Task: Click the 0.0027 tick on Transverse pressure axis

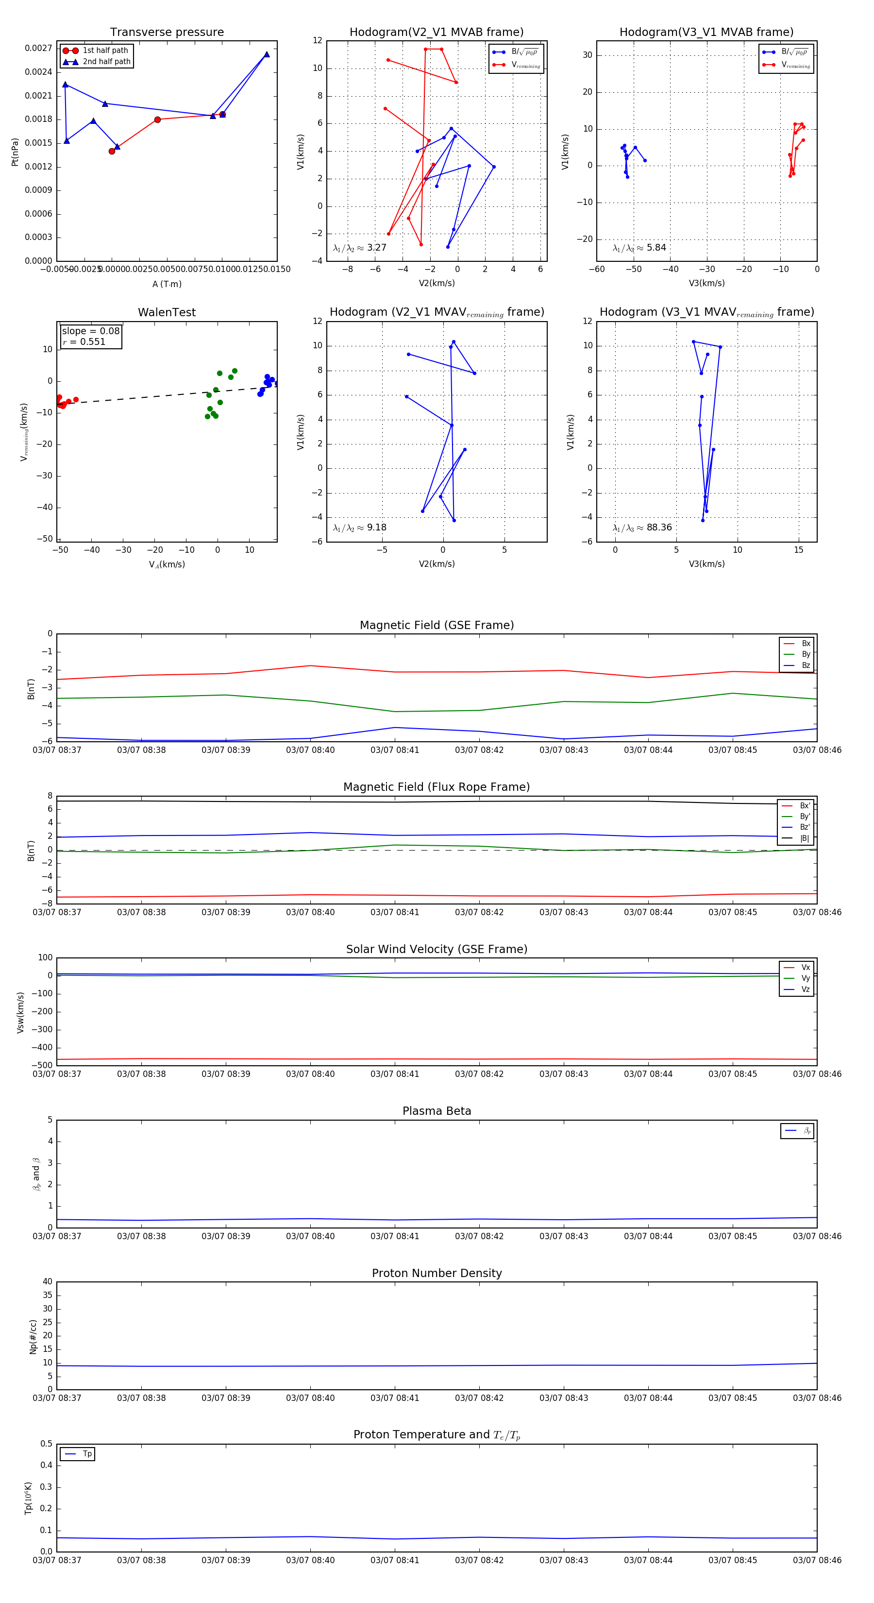Action: pos(38,49)
